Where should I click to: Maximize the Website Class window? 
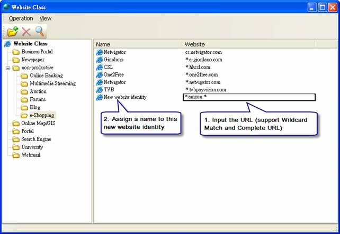pyautogui.click(x=322, y=7)
